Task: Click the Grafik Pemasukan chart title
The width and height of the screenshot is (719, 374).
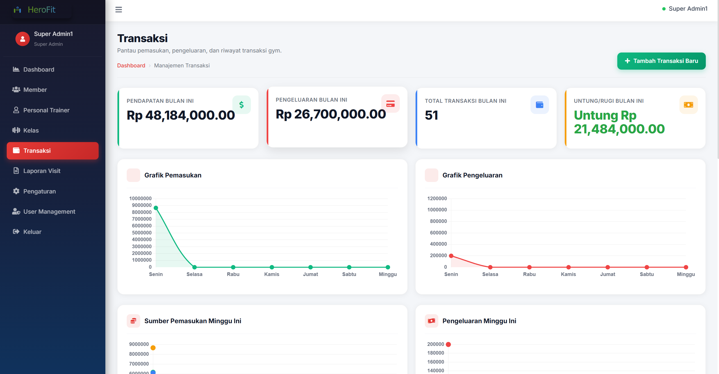Action: tap(173, 175)
